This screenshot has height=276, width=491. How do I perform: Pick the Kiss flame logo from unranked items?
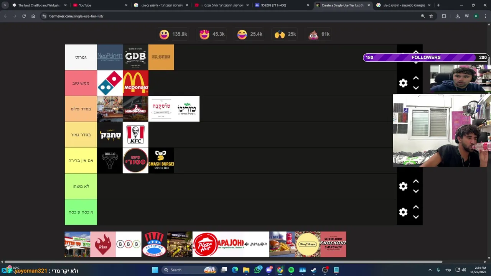103,244
